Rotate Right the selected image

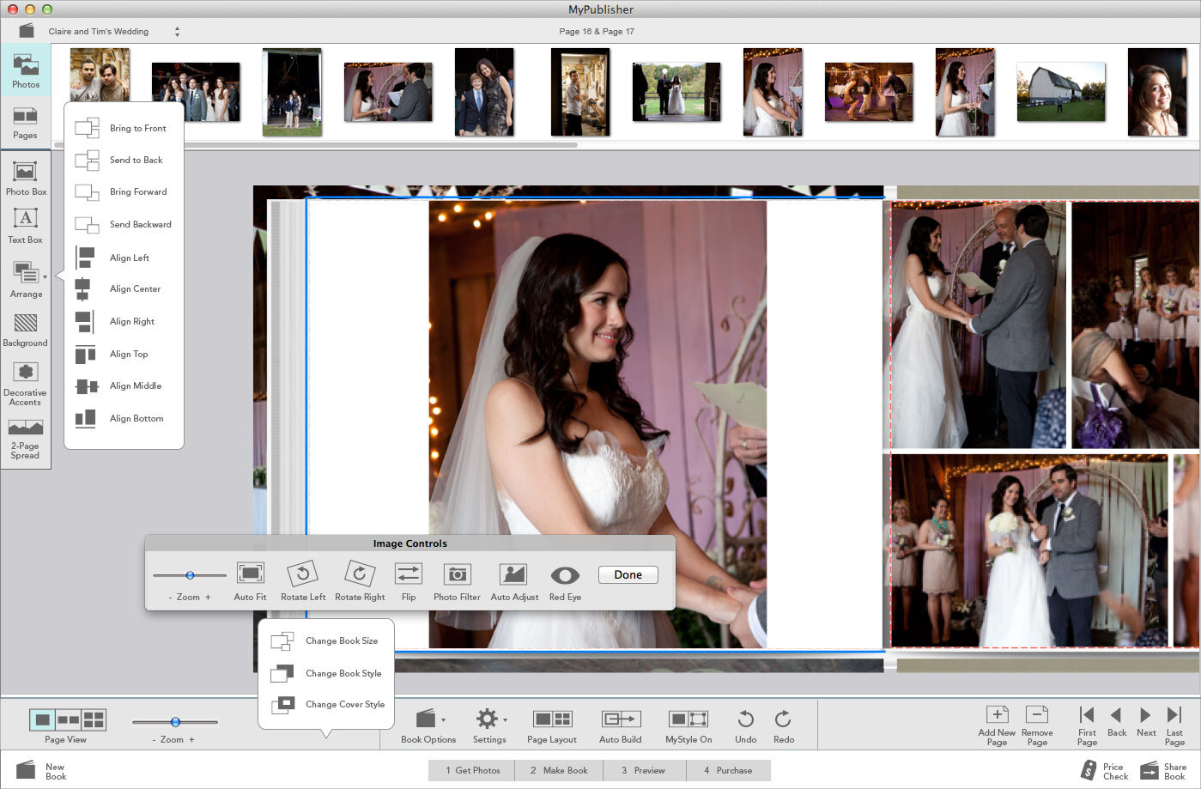(360, 581)
